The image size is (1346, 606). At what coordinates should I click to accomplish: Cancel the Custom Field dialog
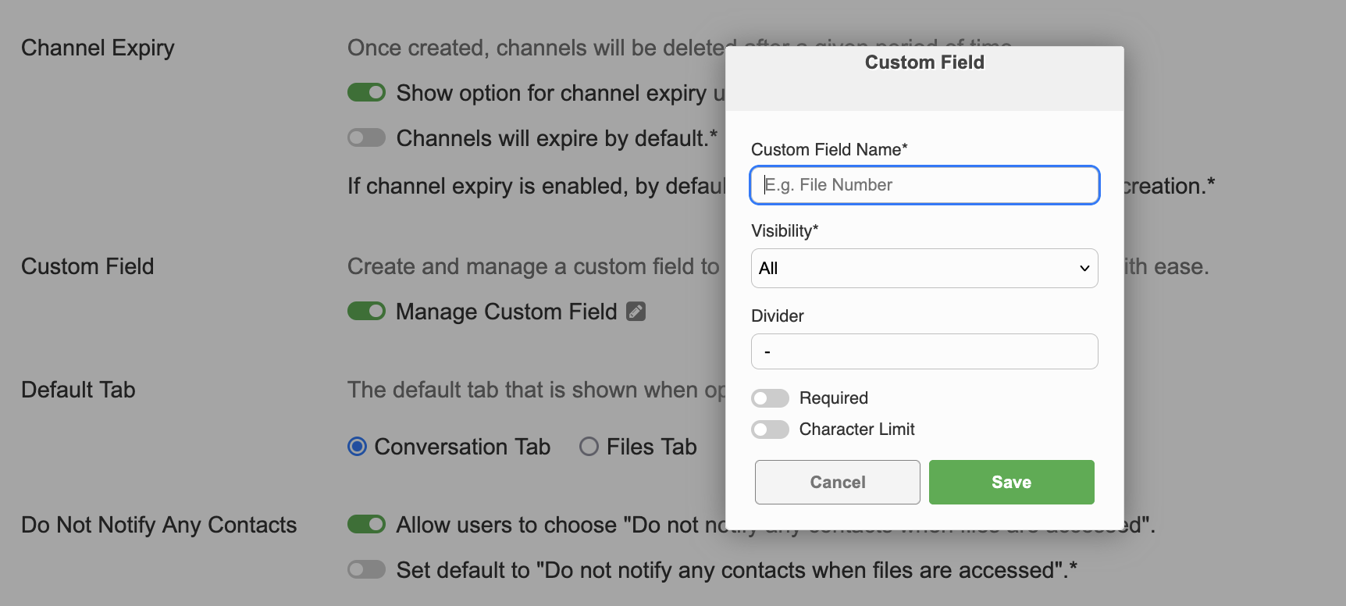[x=837, y=482]
